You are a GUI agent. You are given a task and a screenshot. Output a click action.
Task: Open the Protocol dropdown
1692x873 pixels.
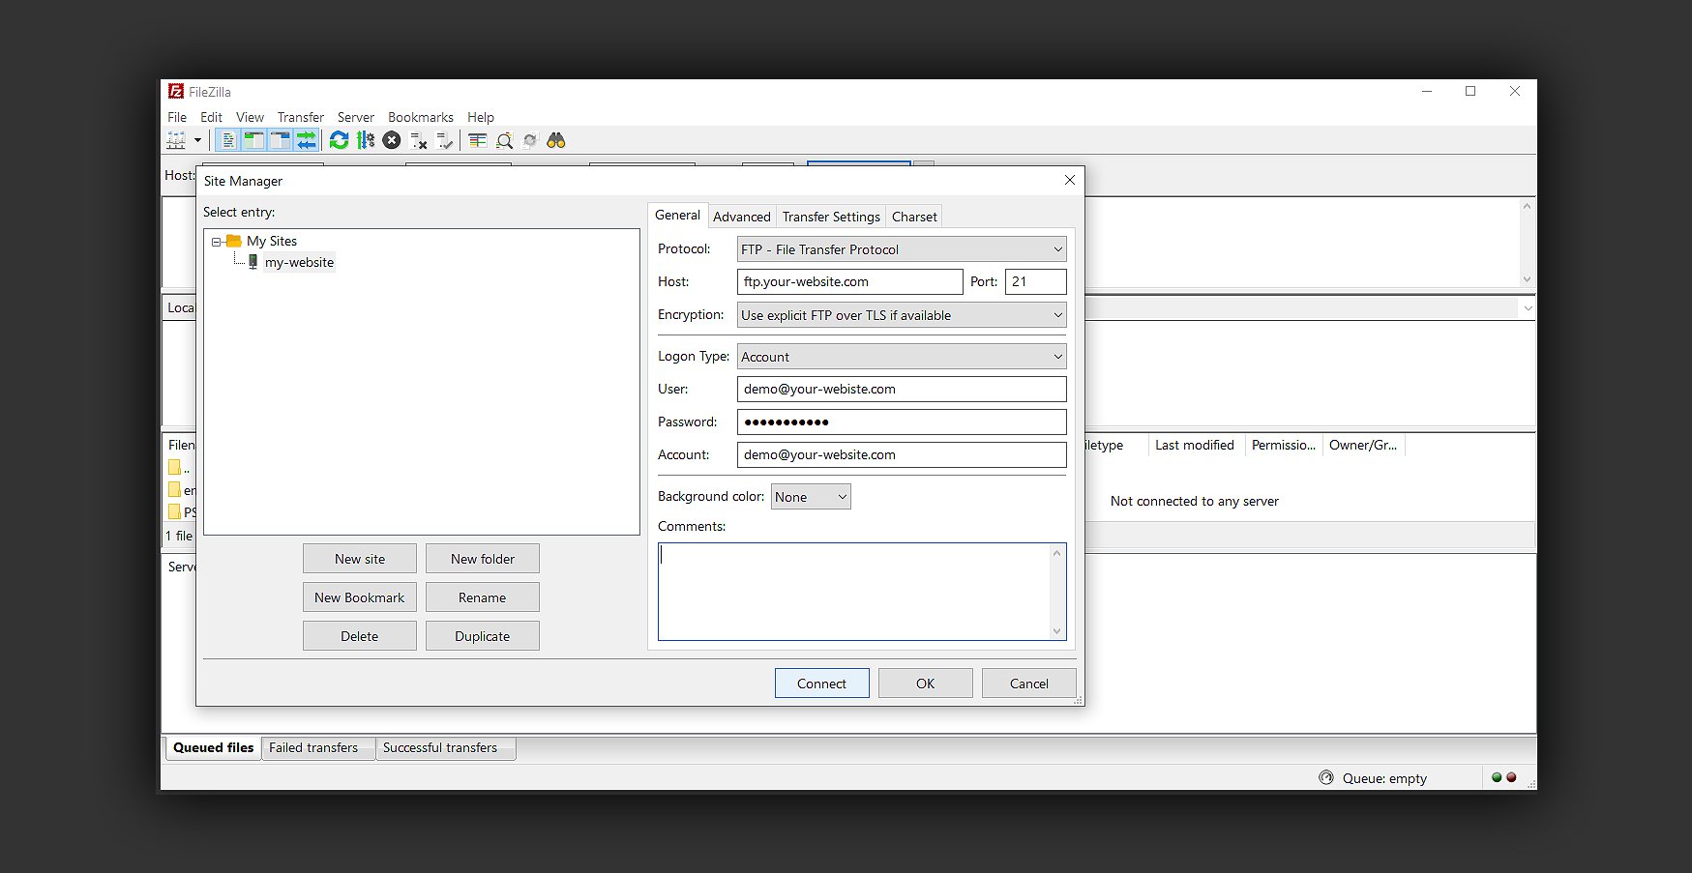coord(902,249)
